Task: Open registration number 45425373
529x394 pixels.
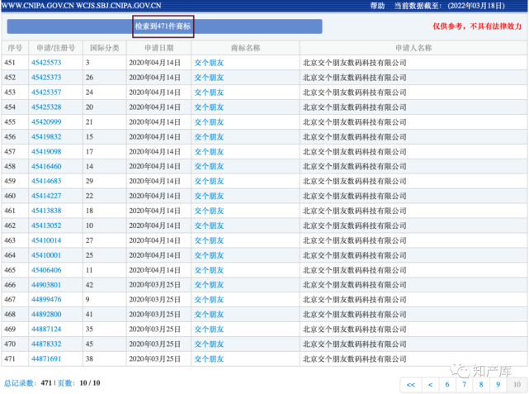Action: [46, 78]
